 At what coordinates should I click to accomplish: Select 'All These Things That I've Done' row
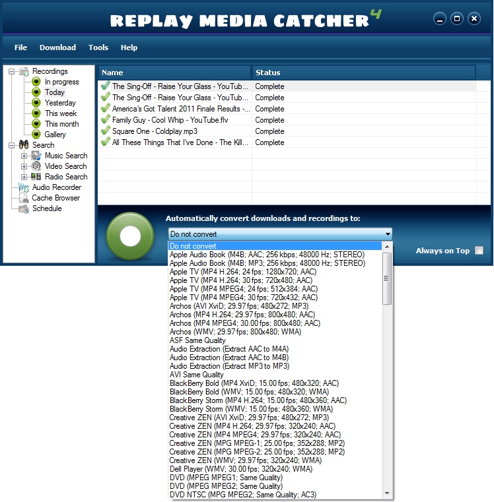(x=287, y=142)
